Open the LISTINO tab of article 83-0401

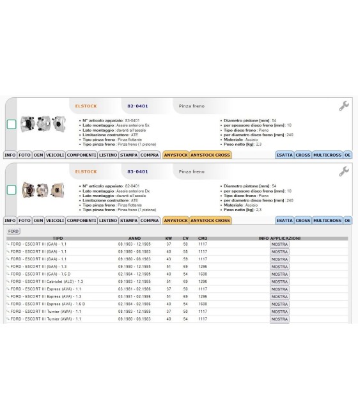[x=108, y=221]
